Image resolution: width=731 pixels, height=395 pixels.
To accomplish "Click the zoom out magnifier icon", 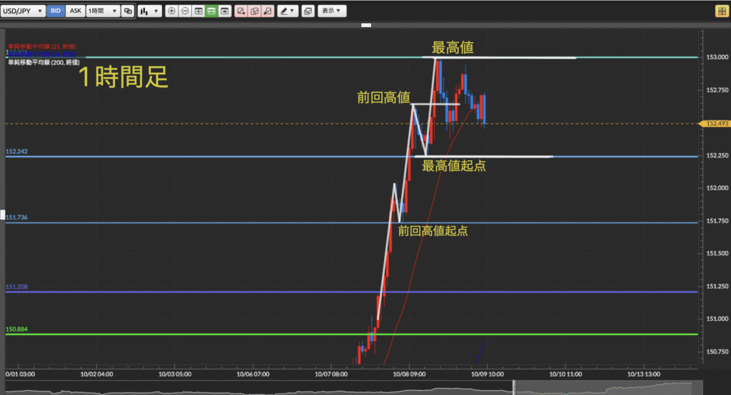I will [x=185, y=11].
